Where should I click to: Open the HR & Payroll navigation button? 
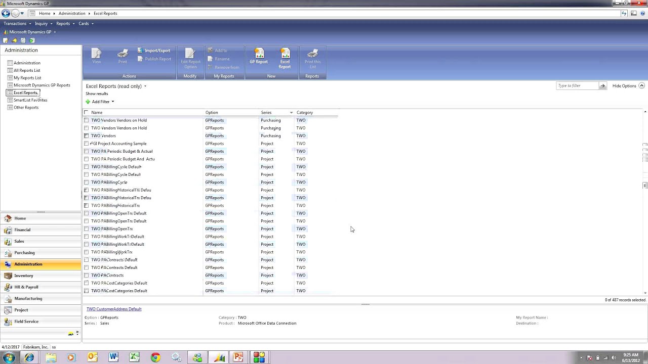pyautogui.click(x=40, y=287)
